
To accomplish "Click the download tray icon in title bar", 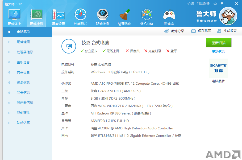I will (x=215, y=3).
